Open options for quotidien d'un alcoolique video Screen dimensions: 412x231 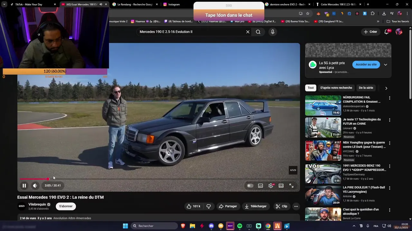389,210
